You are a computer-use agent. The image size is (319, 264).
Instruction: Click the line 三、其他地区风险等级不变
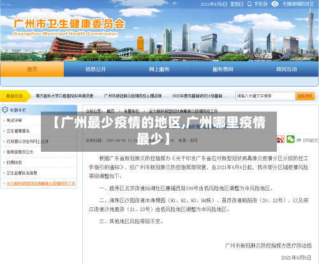(x=131, y=221)
